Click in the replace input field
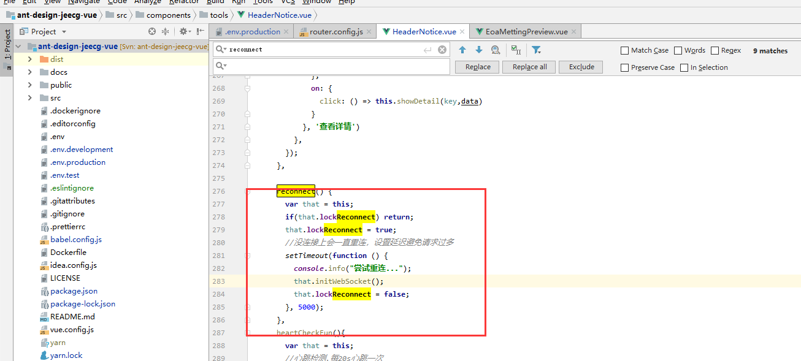Screen dimensions: 801x361 (x=331, y=66)
